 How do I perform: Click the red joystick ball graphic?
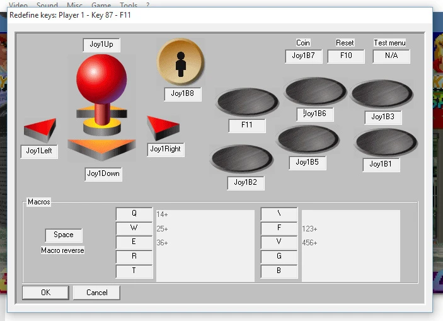coord(101,79)
